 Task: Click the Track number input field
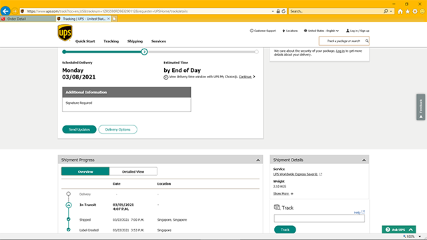(319, 219)
